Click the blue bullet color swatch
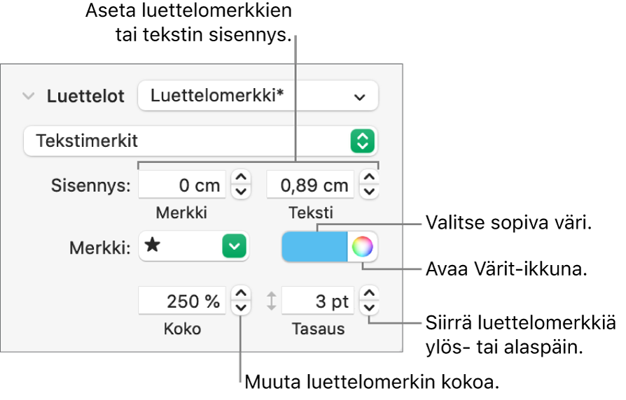626x400 pixels. (x=314, y=247)
